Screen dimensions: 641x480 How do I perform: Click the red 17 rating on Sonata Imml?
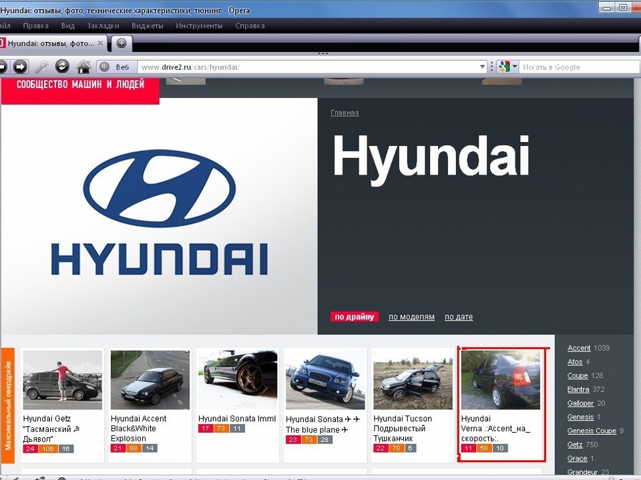pos(205,428)
